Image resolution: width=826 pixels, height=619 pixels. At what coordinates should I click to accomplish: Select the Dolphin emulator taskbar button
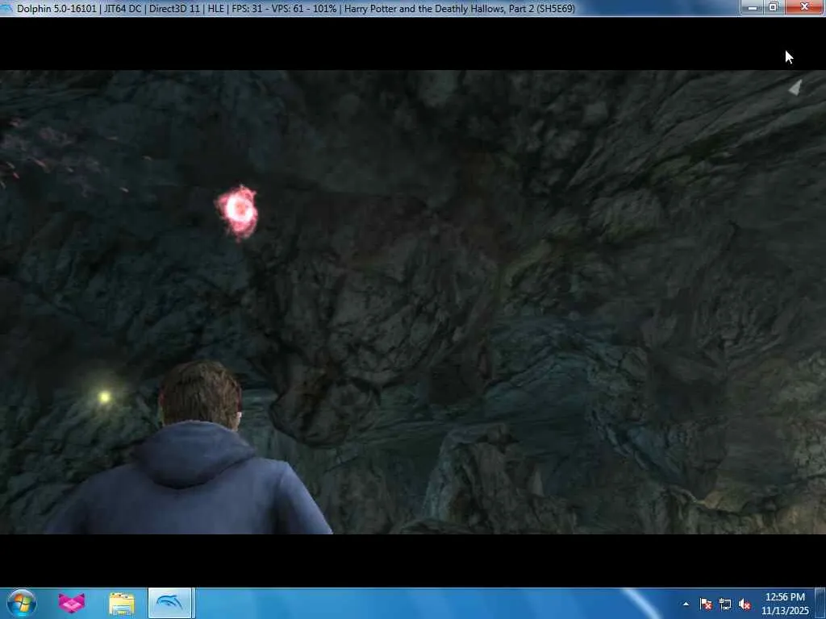169,603
